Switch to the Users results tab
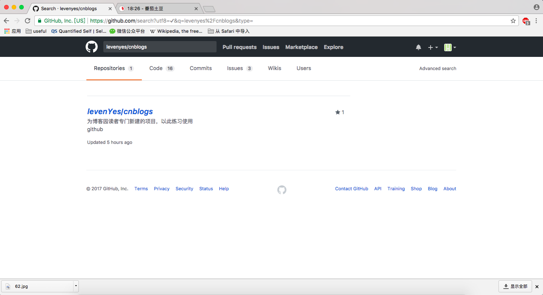 (304, 69)
